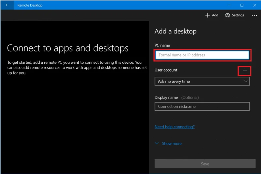Click the 'Add a desktop' heading

(x=176, y=31)
